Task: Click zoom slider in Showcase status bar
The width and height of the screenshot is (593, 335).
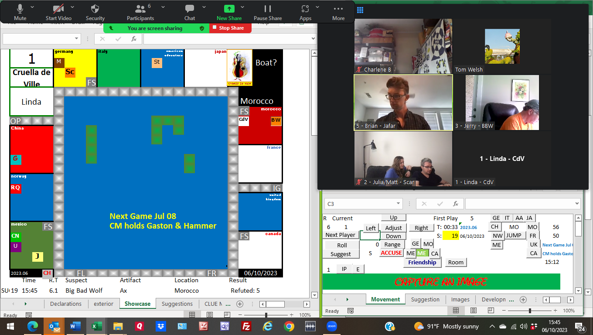Action: pyautogui.click(x=266, y=315)
